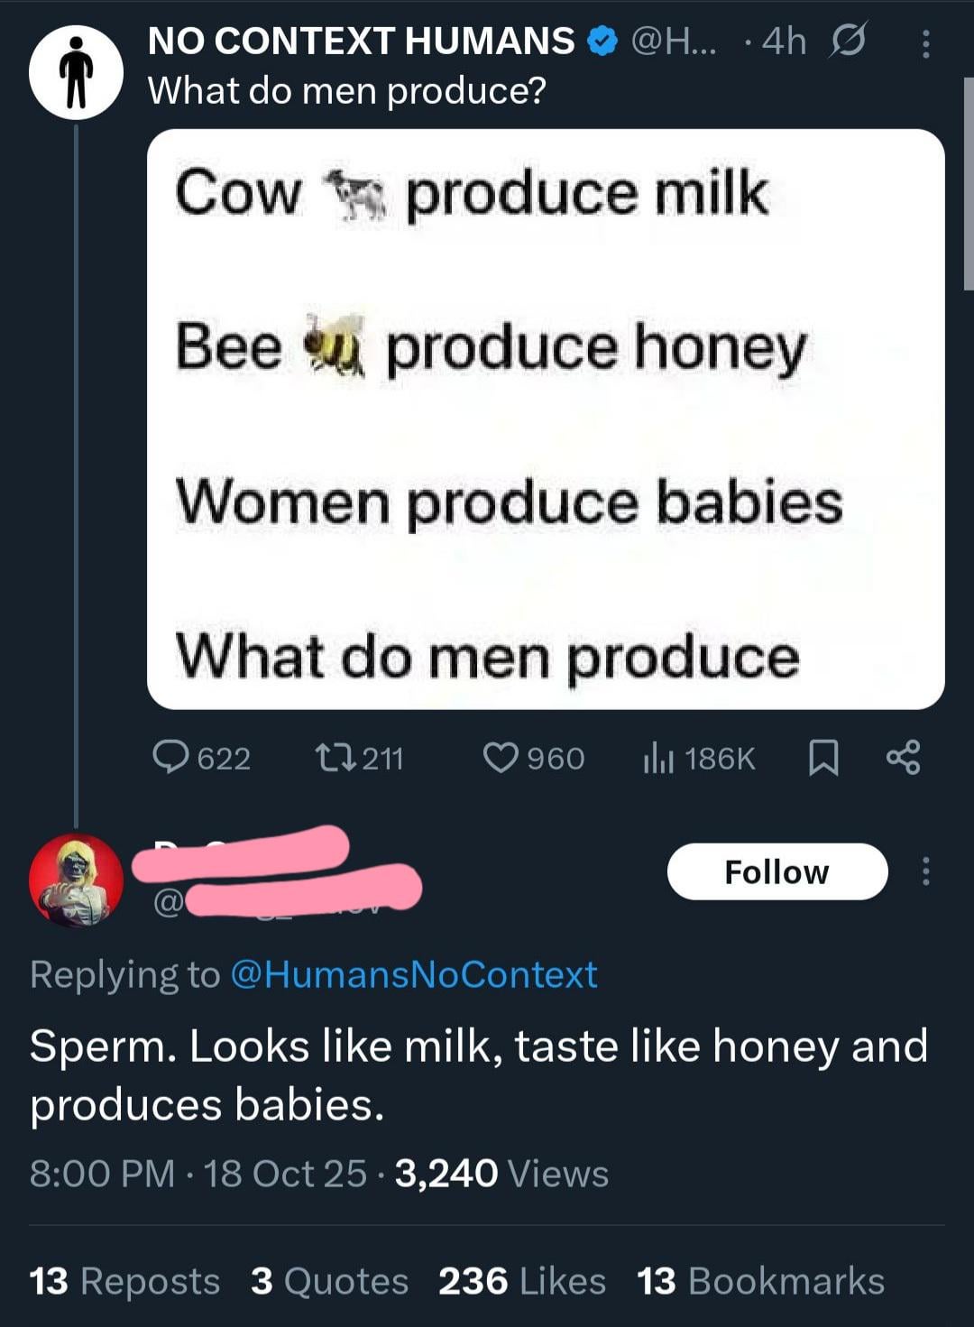Open more options beside the Follow button
Image resolution: width=974 pixels, height=1327 pixels.
(x=925, y=871)
